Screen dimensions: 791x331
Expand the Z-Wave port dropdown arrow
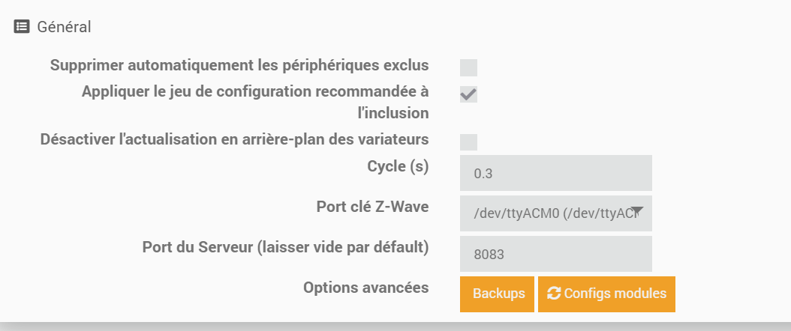click(637, 210)
